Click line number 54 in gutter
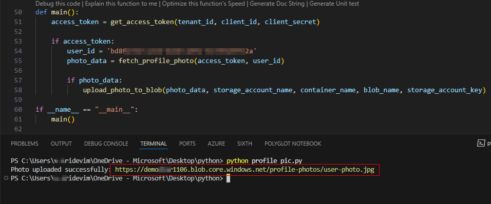This screenshot has height=204, width=491. point(18,51)
